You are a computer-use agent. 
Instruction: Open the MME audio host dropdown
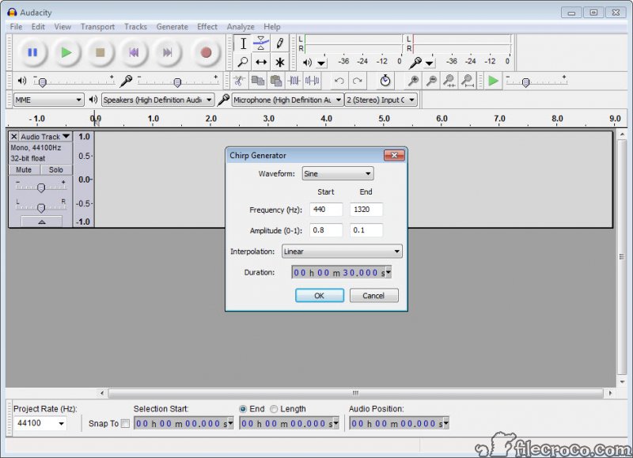click(48, 100)
